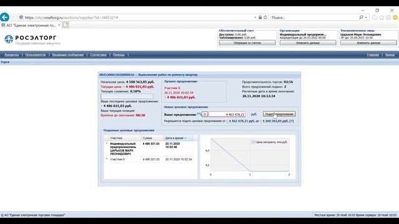Close the 'АО Единая электронная то...' tab
The image size is (399, 224).
point(59,25)
